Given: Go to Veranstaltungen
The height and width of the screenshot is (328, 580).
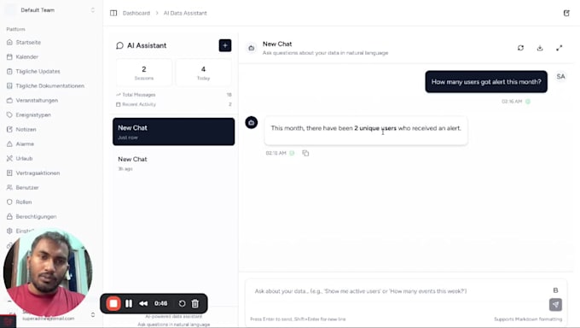Looking at the screenshot, I should pos(37,101).
